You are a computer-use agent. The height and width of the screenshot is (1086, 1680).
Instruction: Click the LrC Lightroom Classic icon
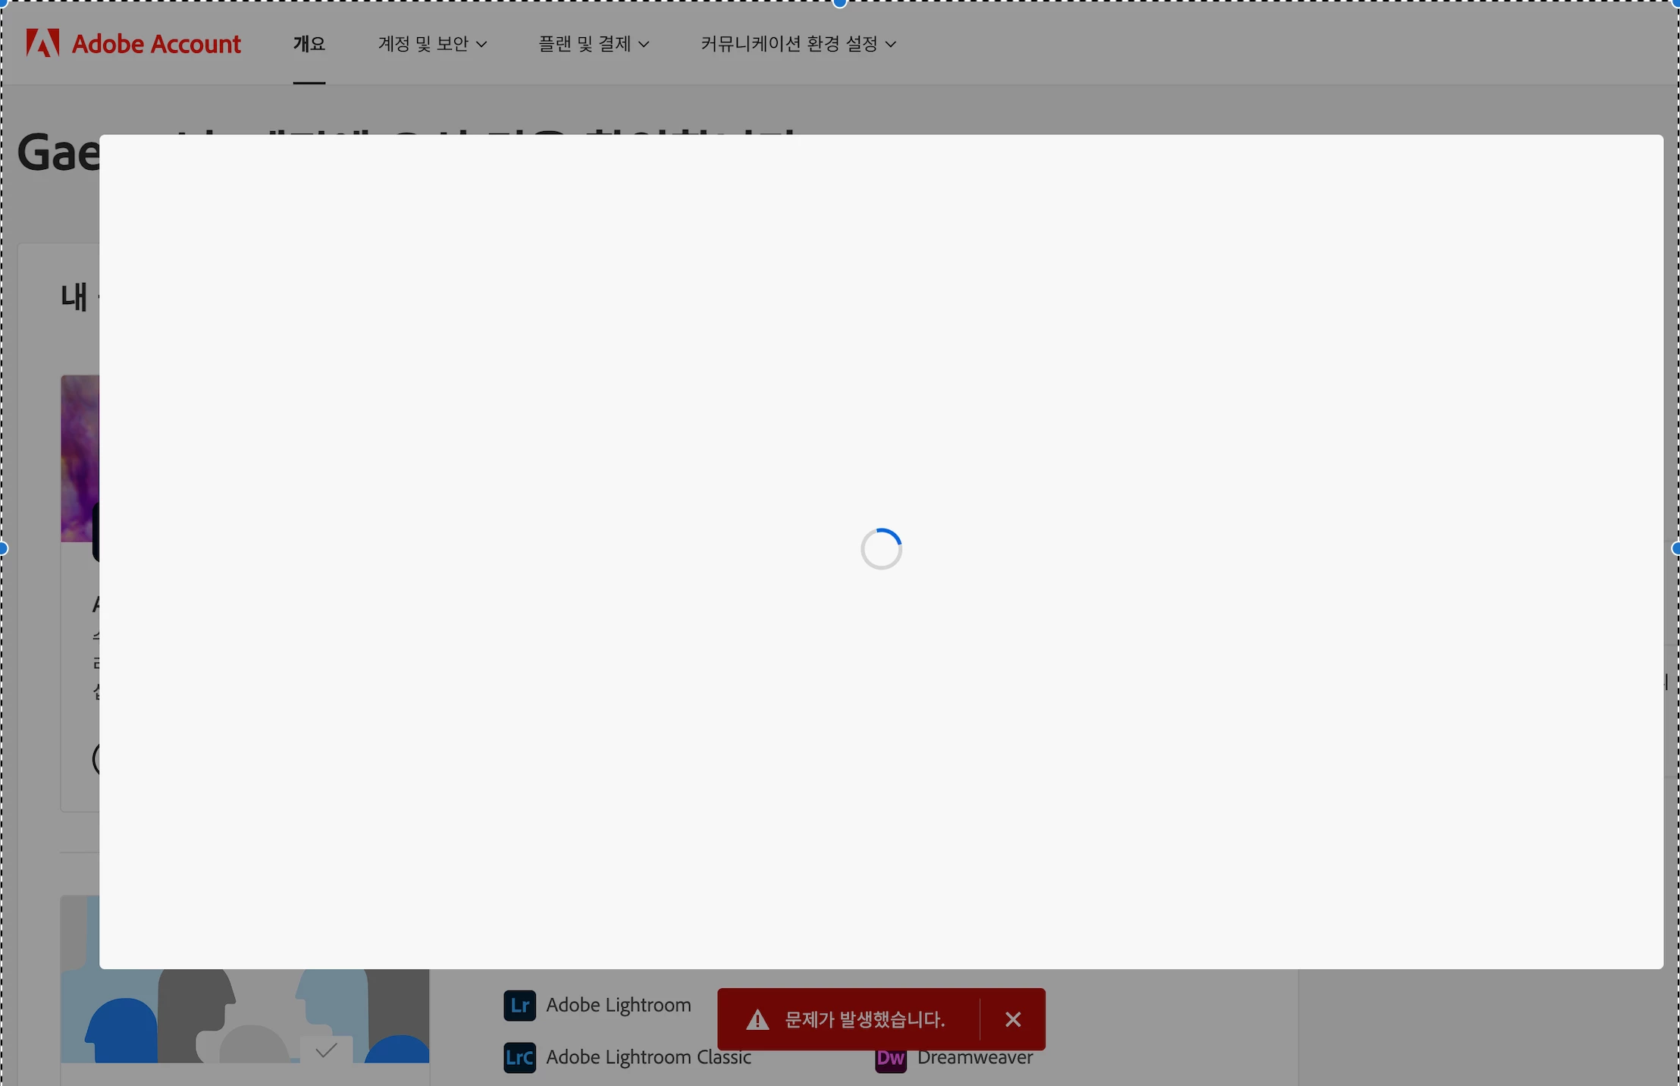[x=519, y=1057]
